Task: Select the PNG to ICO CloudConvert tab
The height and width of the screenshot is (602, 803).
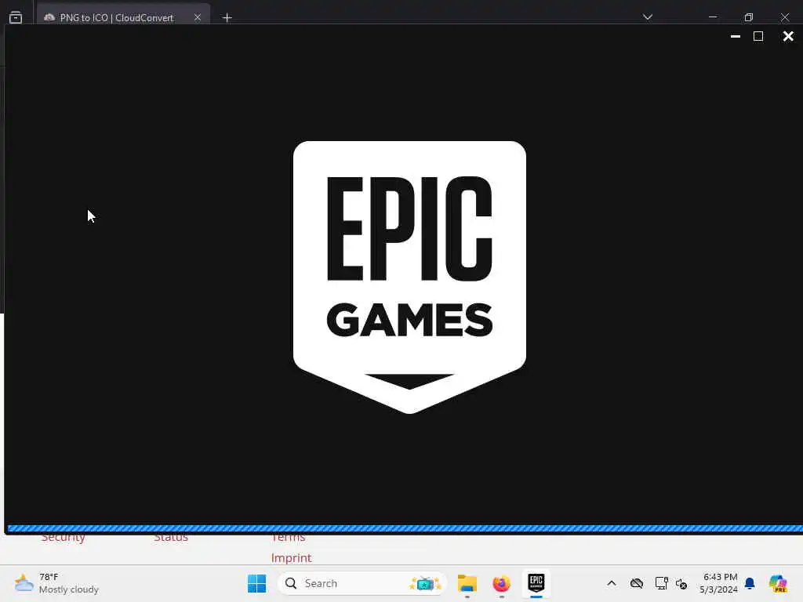Action: click(x=116, y=17)
